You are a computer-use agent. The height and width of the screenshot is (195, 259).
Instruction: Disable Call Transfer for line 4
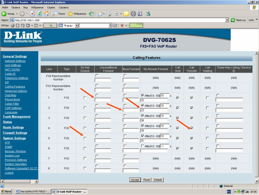point(192,128)
